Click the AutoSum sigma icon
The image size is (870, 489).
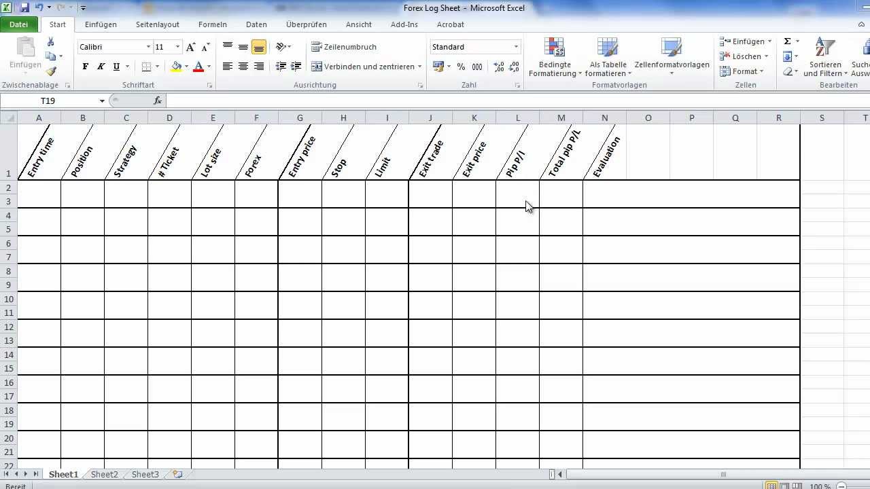[x=788, y=41]
